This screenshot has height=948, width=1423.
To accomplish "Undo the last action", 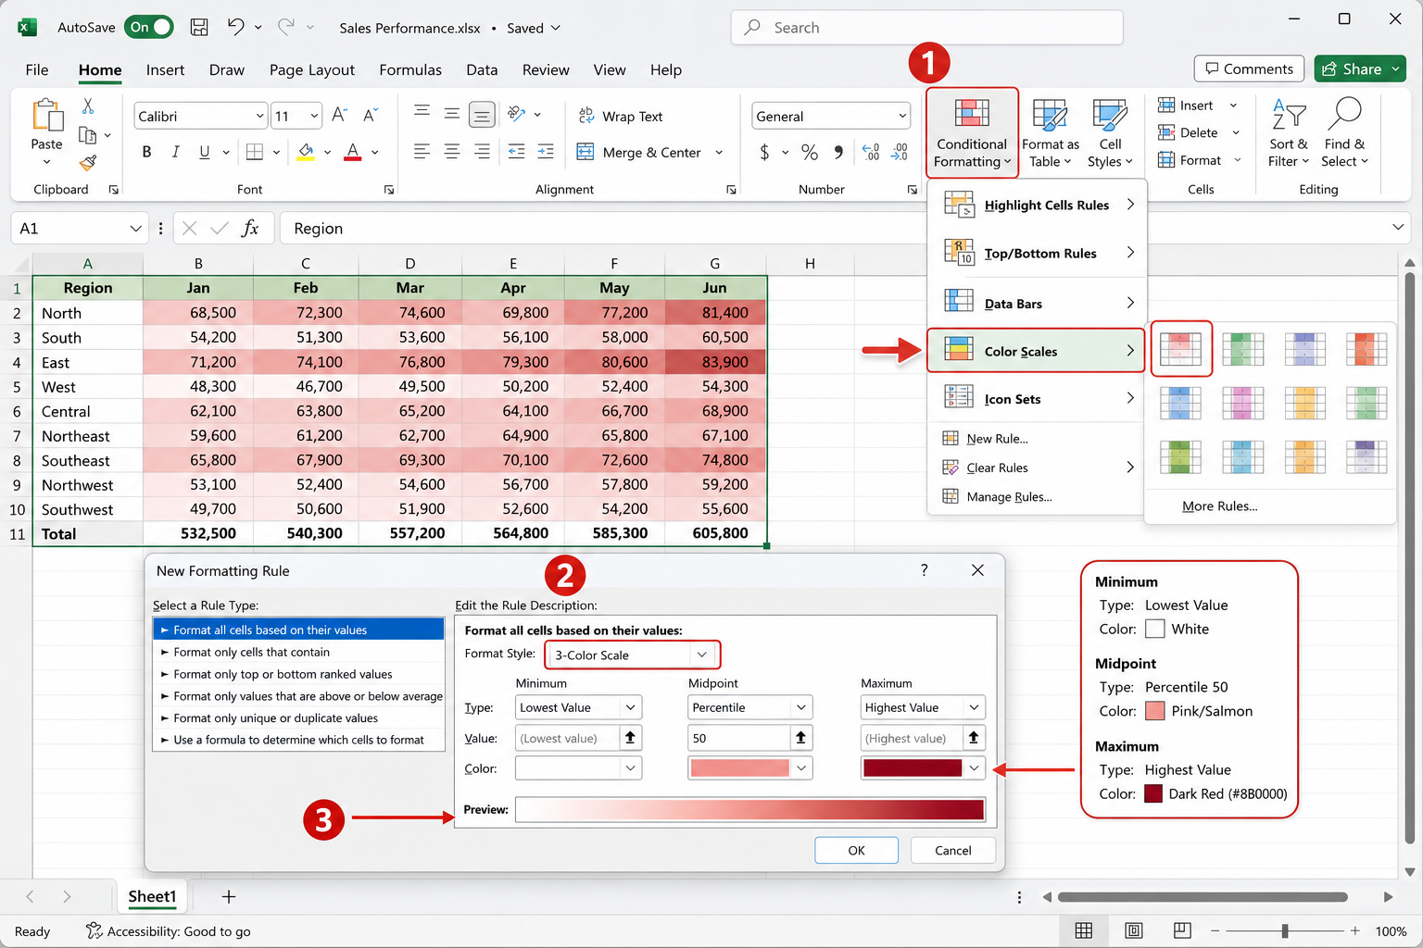I will [x=236, y=27].
